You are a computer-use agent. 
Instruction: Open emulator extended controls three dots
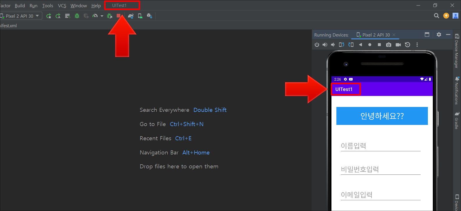click(417, 45)
